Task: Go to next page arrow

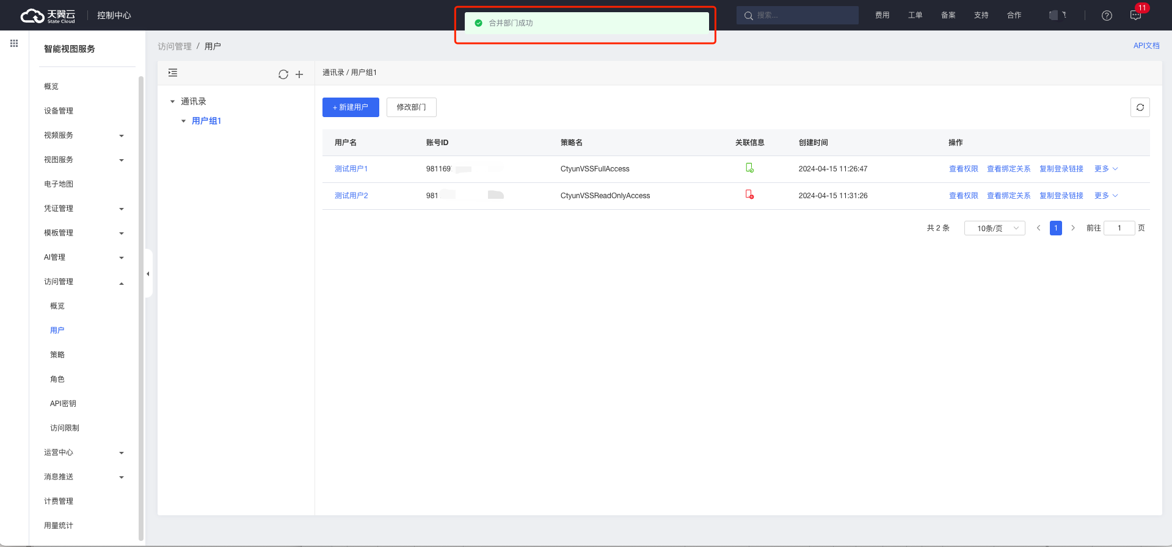Action: point(1073,228)
